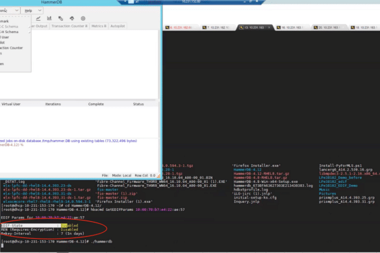Click the terminal cursor block below the prompt
This screenshot has width=380, height=253.
pyautogui.click(x=2, y=246)
